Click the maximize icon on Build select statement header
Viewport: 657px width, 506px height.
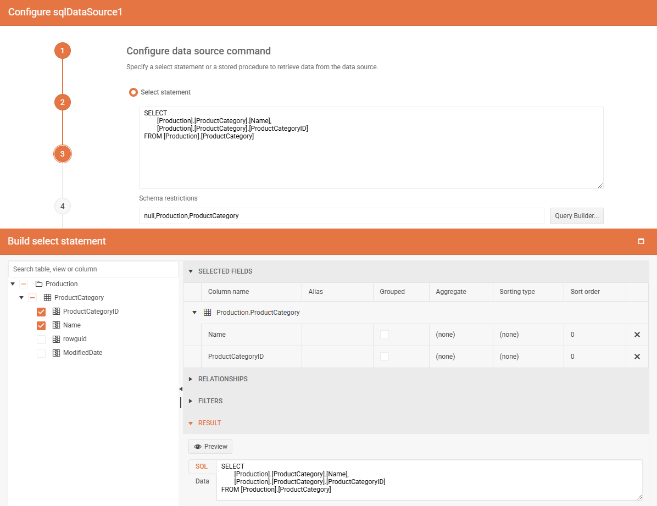[641, 241]
